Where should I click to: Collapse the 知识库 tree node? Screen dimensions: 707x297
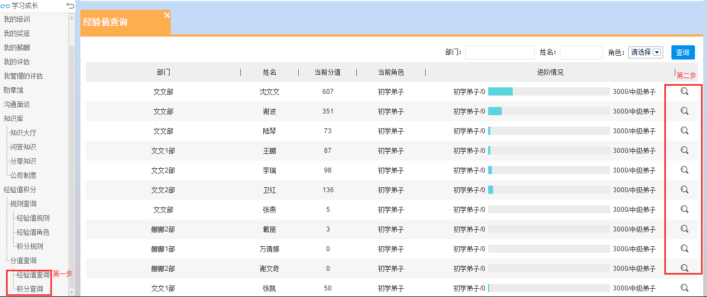pos(14,118)
